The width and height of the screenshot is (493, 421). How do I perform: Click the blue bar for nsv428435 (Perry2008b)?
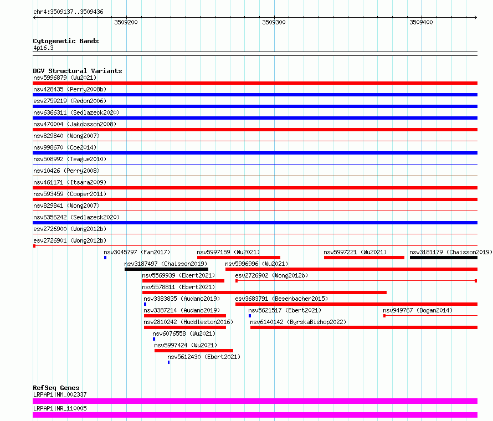click(x=255, y=95)
